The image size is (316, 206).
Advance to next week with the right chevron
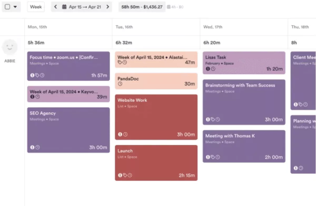(x=108, y=7)
